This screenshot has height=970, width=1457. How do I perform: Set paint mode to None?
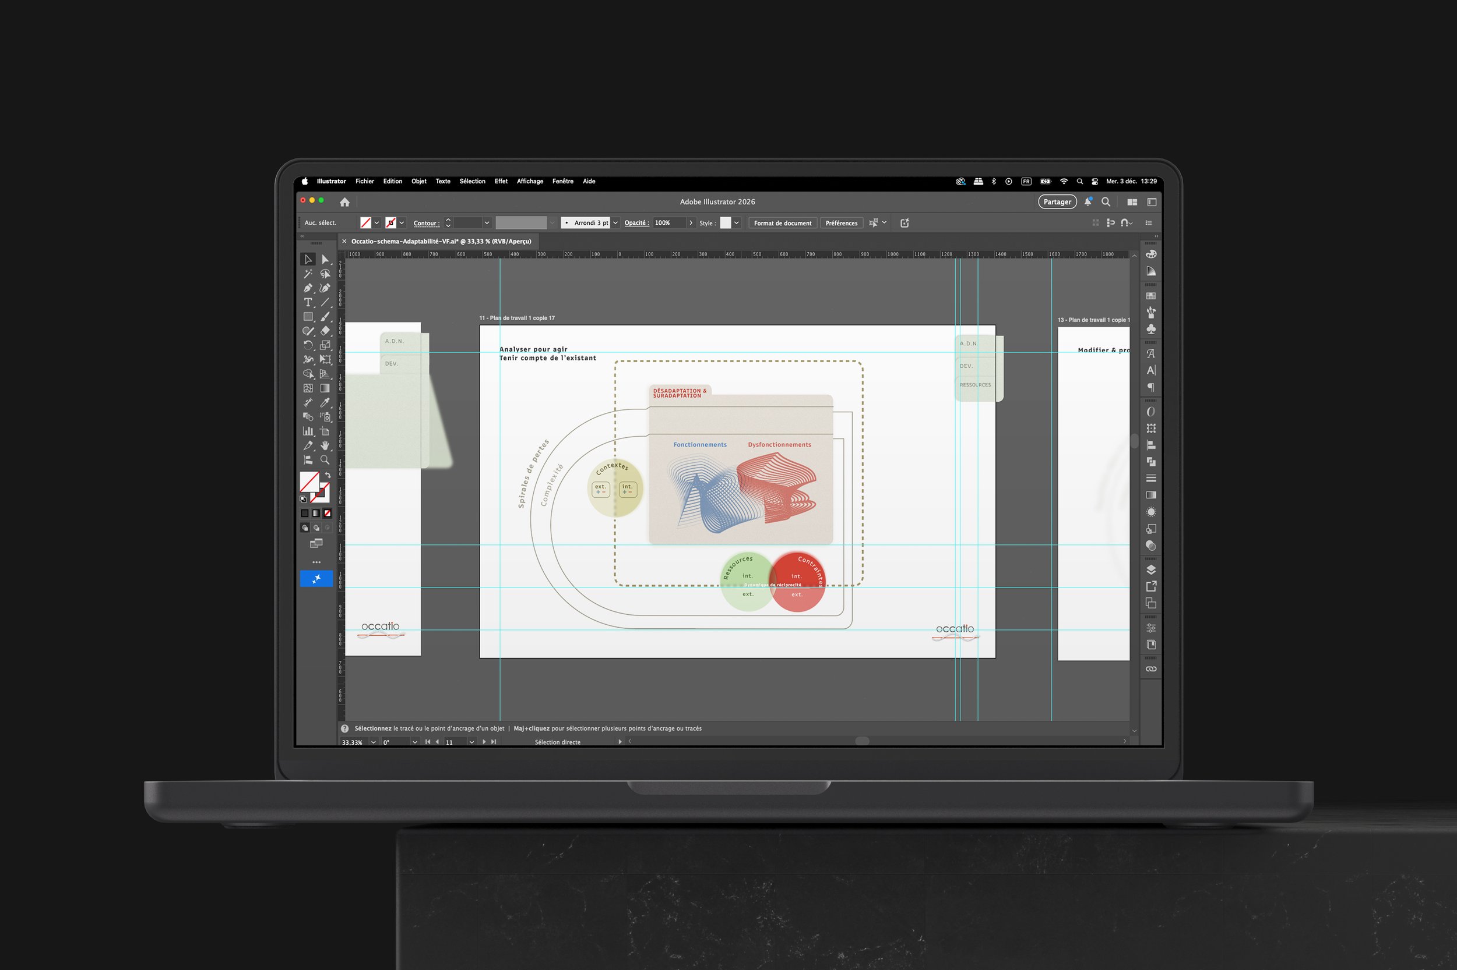click(328, 514)
